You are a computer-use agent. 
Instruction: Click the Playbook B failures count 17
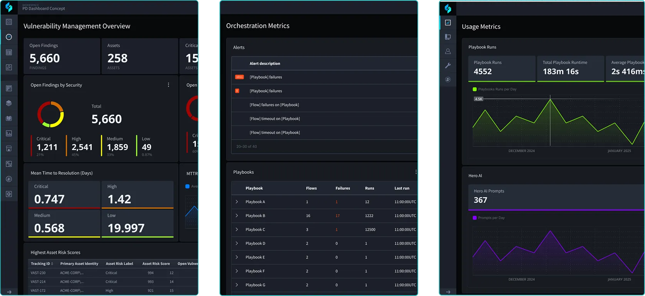(x=337, y=216)
